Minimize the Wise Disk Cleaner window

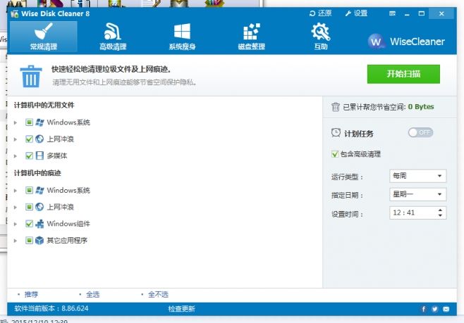[407, 13]
